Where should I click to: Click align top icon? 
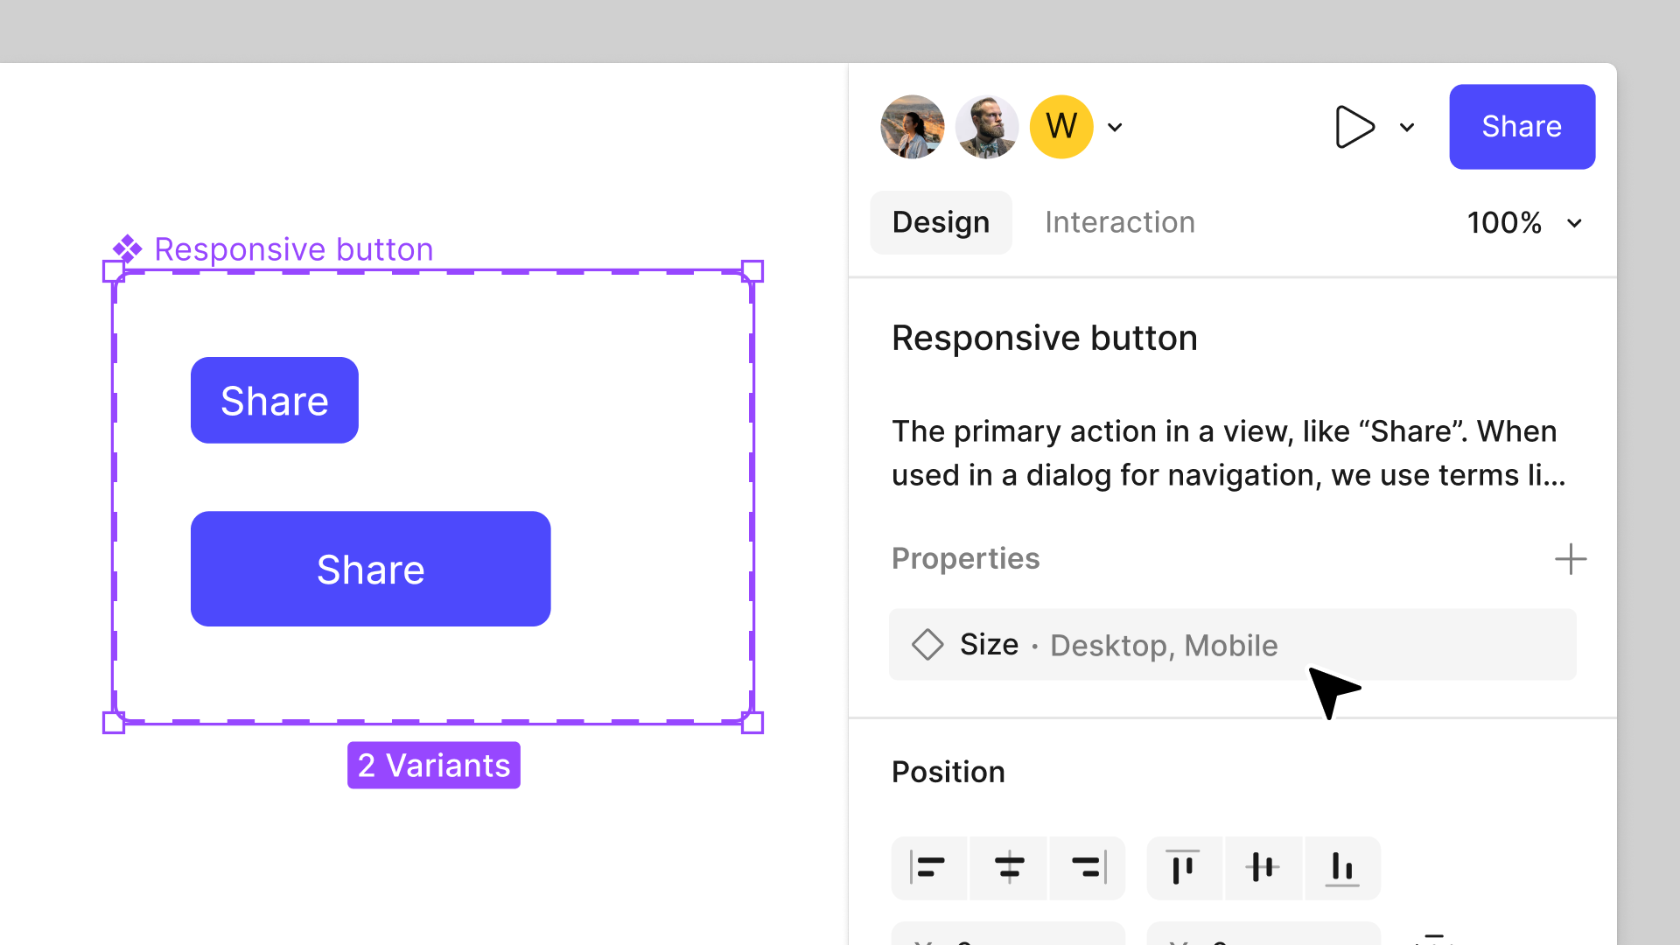[1183, 867]
